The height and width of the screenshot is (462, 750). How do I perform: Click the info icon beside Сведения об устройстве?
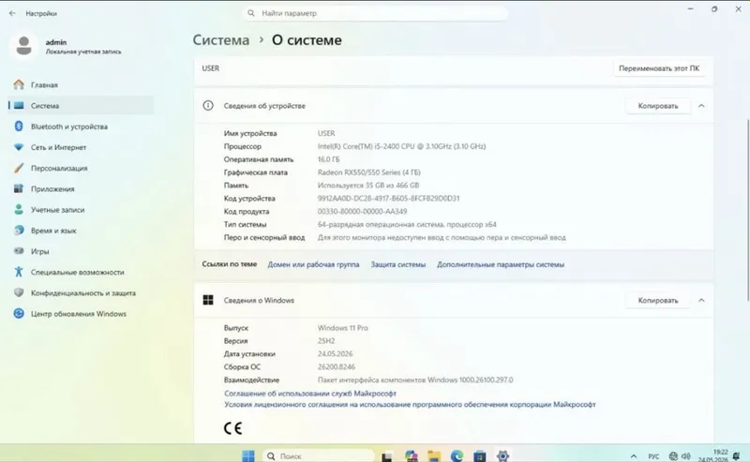tap(208, 106)
